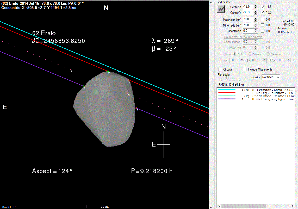Screen dimensions: 298x209
Task: Select the H Gillespie observer entry
Action: pyautogui.click(x=272, y=99)
